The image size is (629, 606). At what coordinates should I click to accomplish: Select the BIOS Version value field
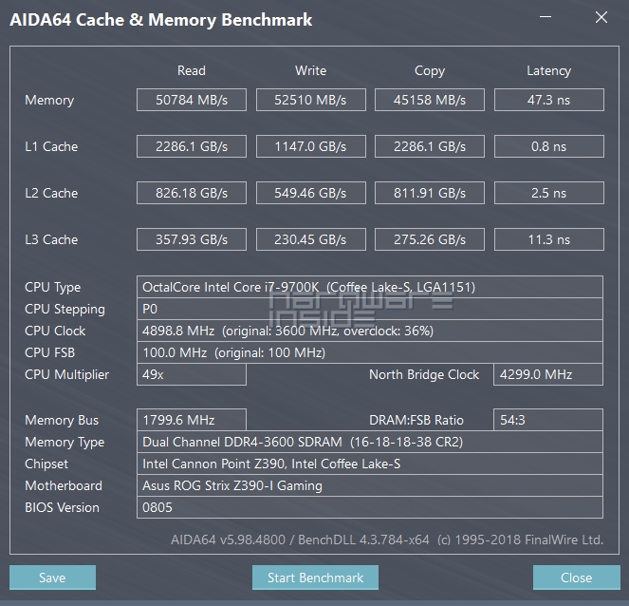[x=370, y=507]
